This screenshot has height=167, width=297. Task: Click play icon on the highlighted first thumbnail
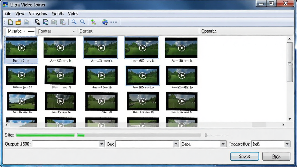pyautogui.click(x=21, y=48)
